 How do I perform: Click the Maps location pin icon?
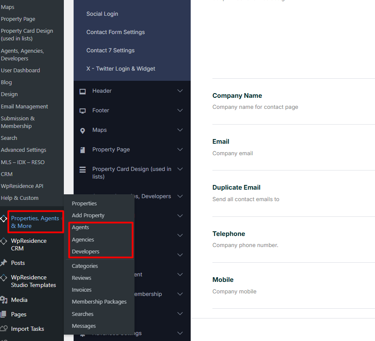pyautogui.click(x=83, y=131)
